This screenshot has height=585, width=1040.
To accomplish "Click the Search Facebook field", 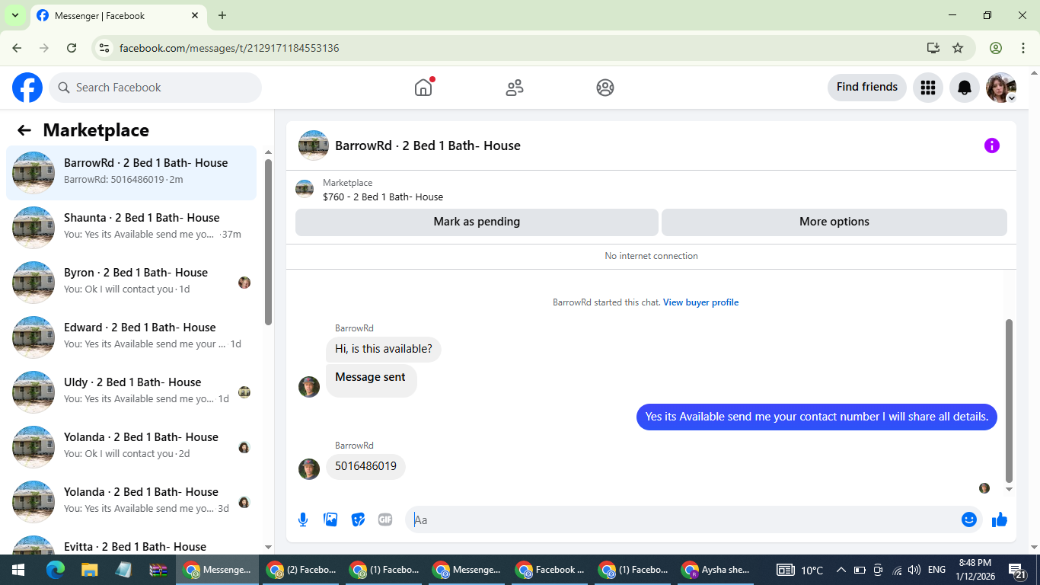I will [155, 88].
